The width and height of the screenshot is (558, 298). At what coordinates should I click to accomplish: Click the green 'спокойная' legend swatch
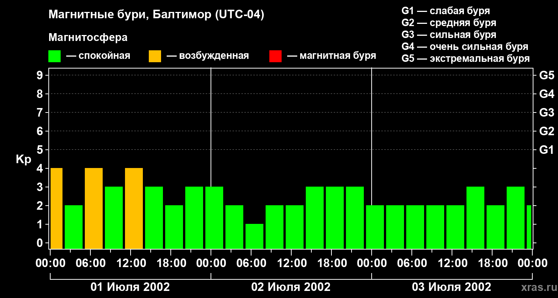pos(54,56)
